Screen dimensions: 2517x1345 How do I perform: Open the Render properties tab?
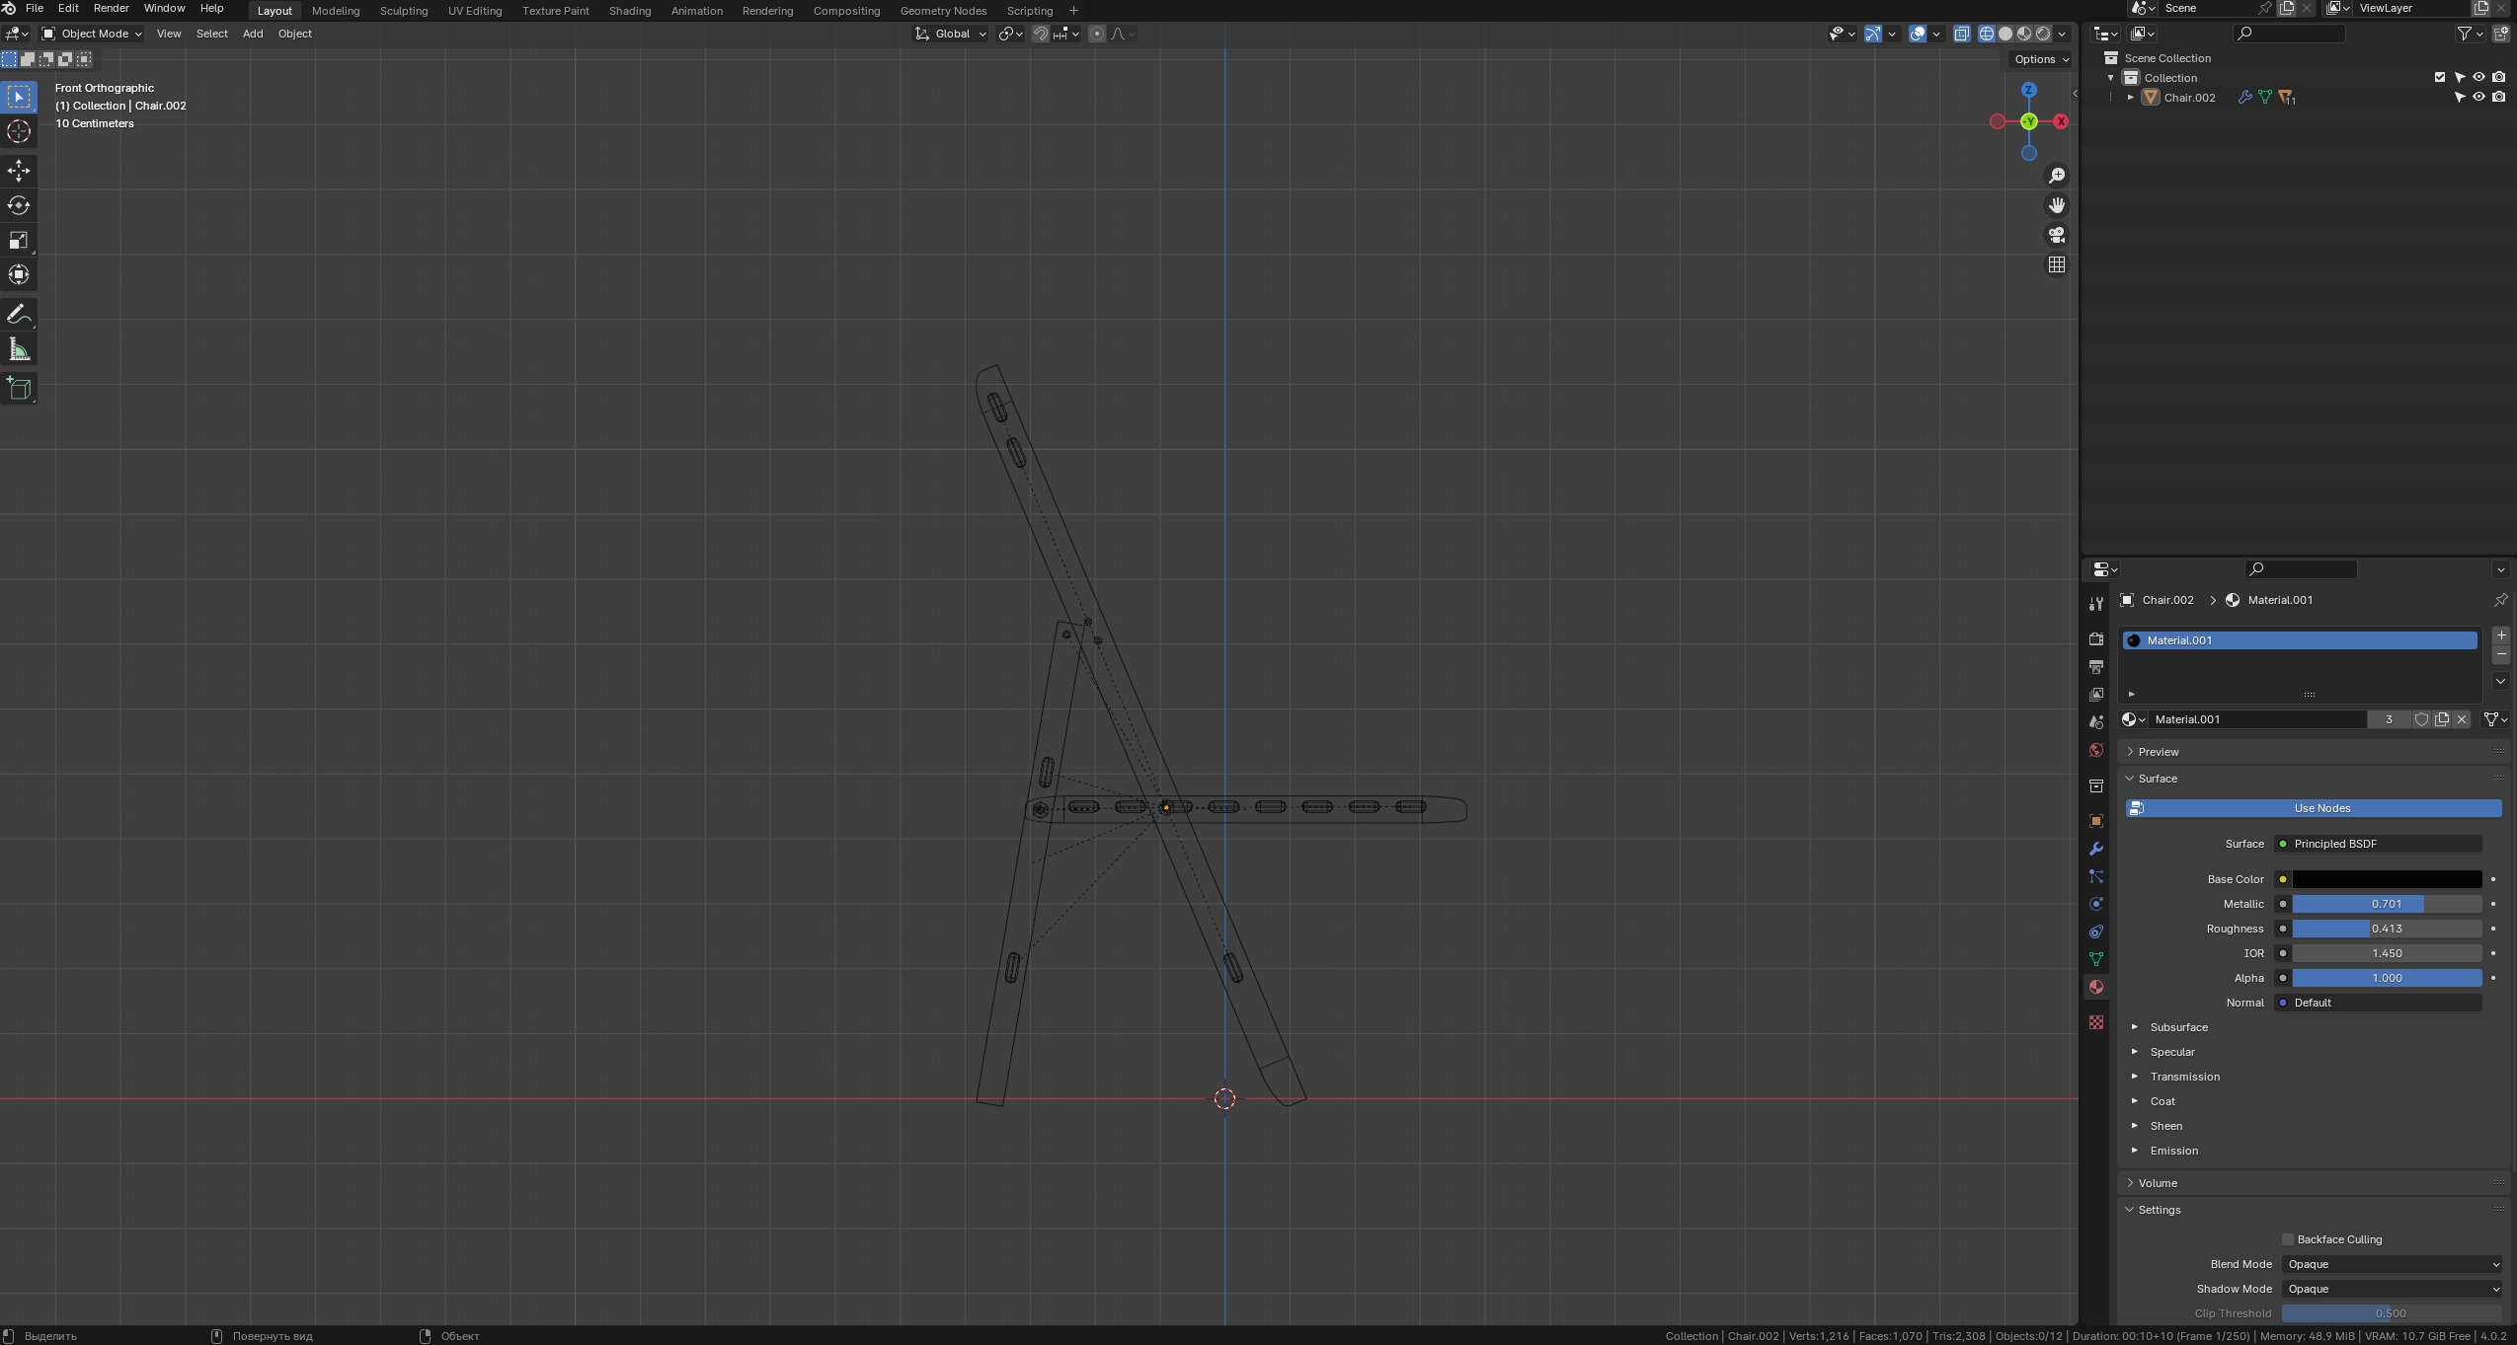(x=2096, y=639)
